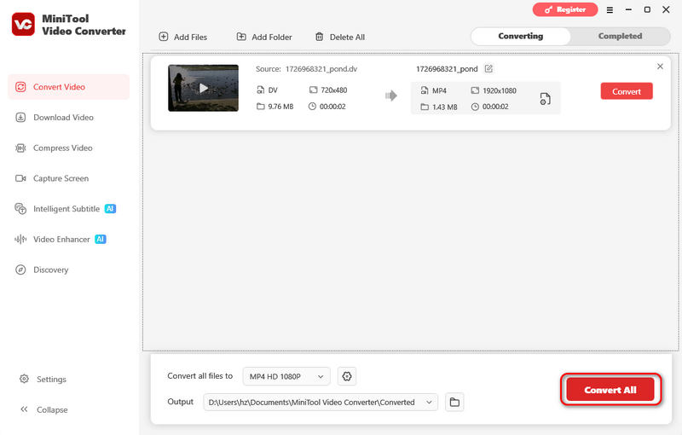
Task: Minimize the application window
Action: click(x=628, y=9)
